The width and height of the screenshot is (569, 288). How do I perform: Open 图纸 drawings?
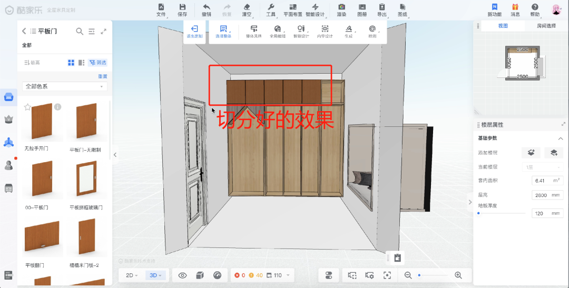402,10
